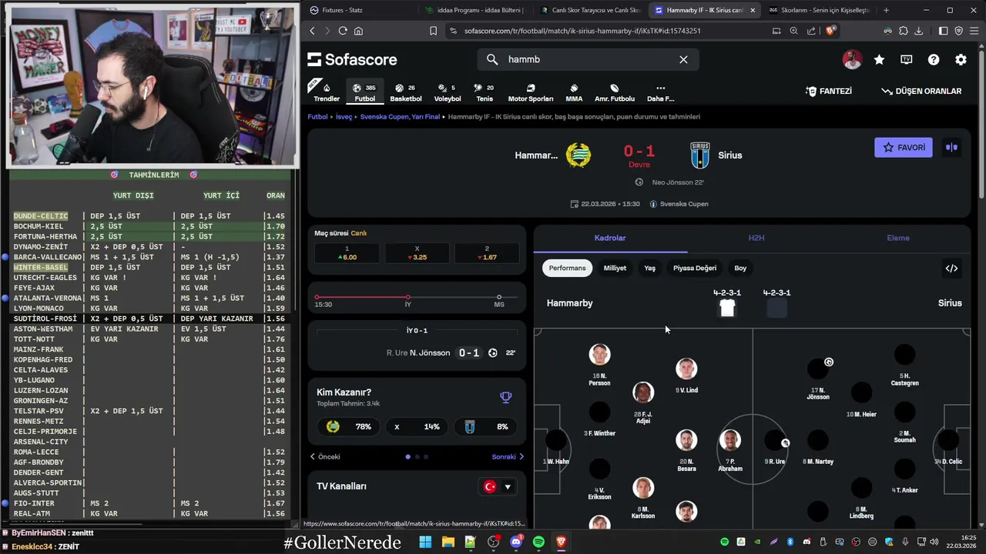The height and width of the screenshot is (554, 986).
Task: Select the Amr. Futbolu category
Action: [615, 92]
